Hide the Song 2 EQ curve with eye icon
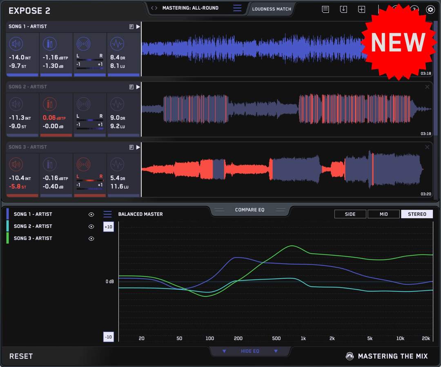This screenshot has height=367, width=441. pos(91,226)
